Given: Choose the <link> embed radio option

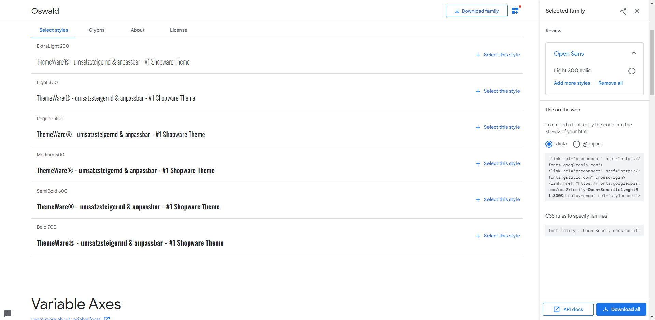Looking at the screenshot, I should [x=549, y=144].
